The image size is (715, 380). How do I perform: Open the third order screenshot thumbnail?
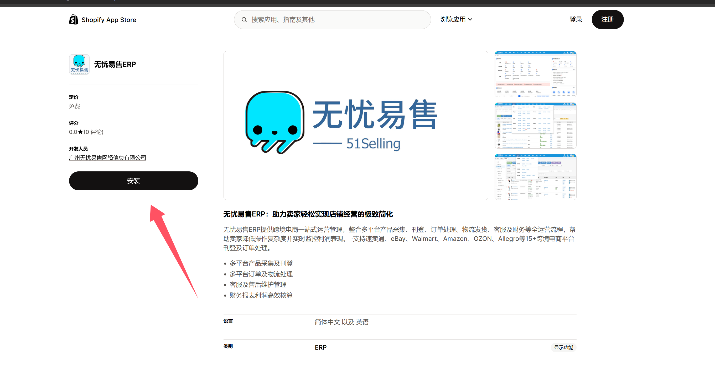point(535,177)
